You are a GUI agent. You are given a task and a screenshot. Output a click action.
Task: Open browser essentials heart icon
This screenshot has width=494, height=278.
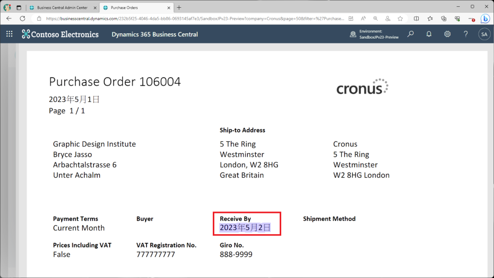pos(457,19)
